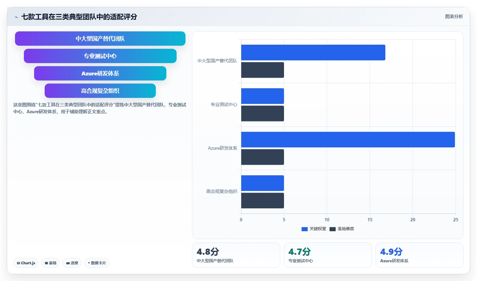Click the blue 关键权重 bar for Azure研发体系

pos(348,139)
